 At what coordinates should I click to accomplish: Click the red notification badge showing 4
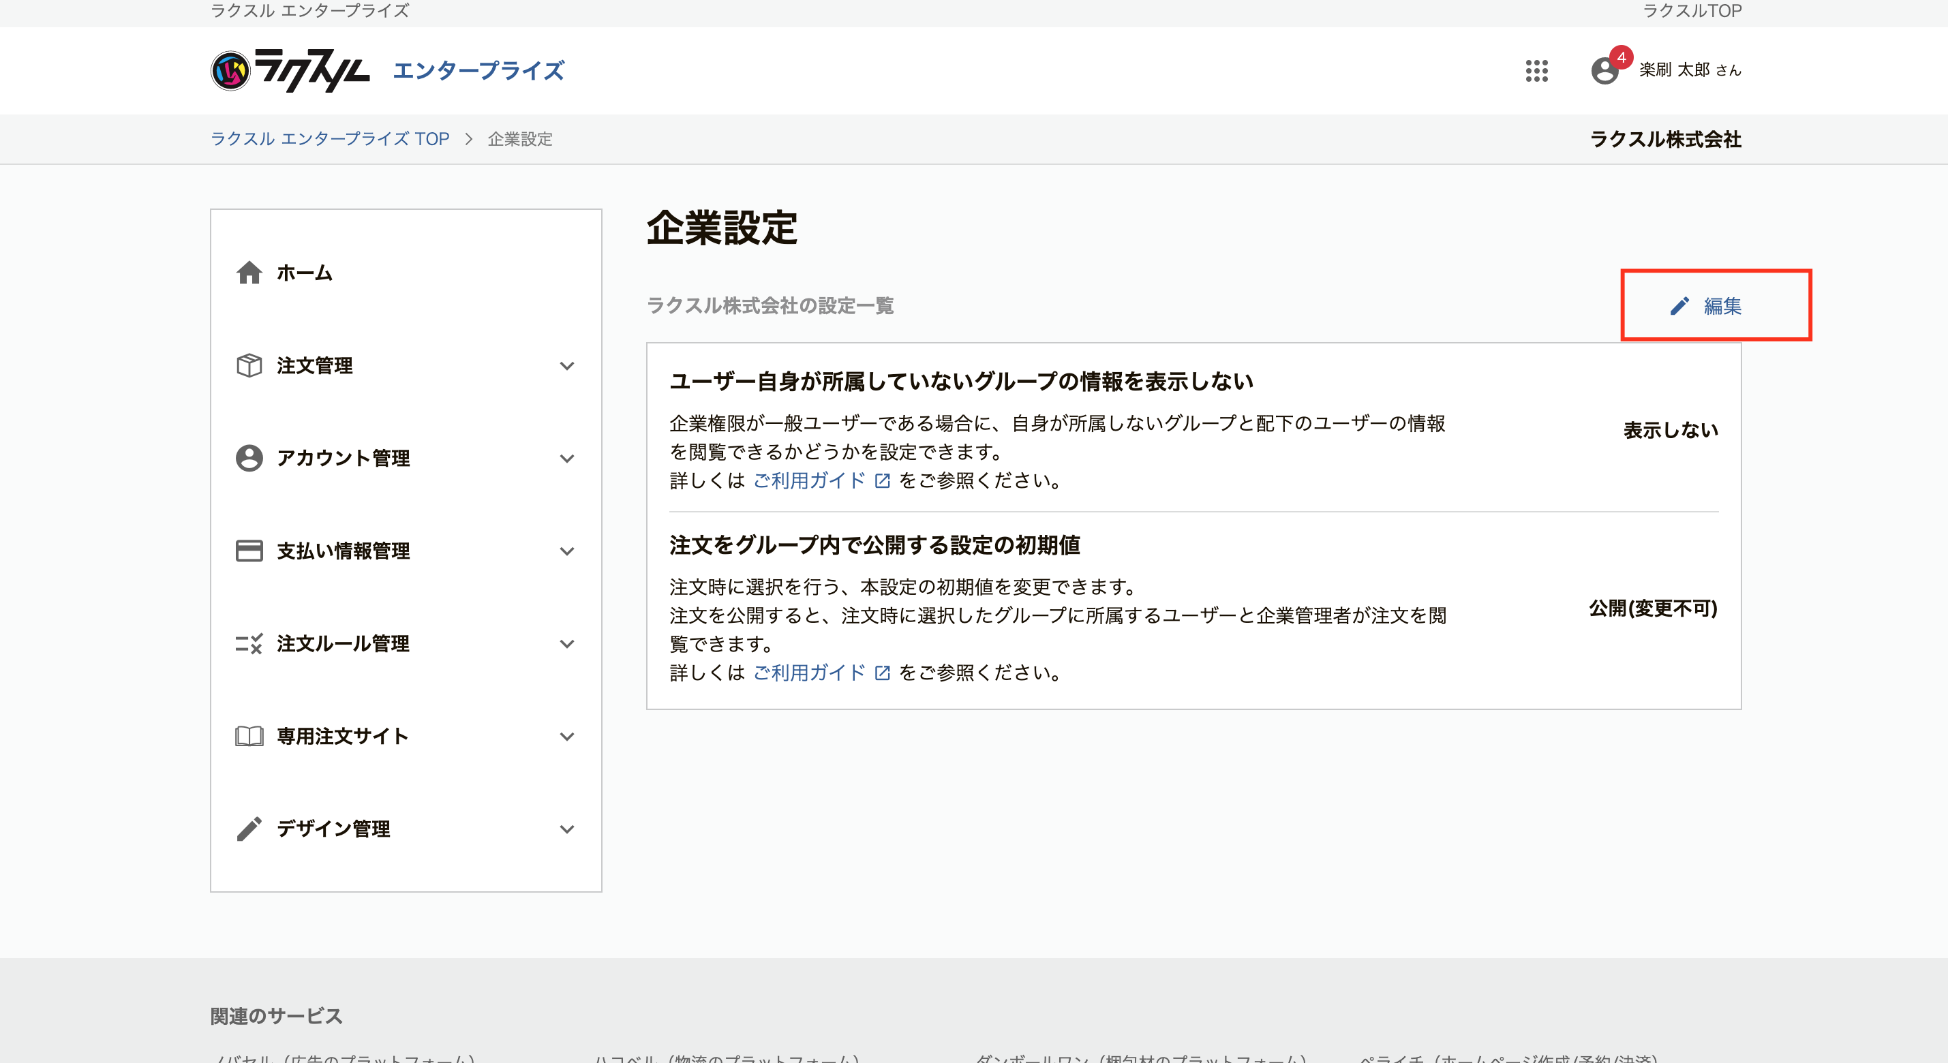(x=1622, y=57)
